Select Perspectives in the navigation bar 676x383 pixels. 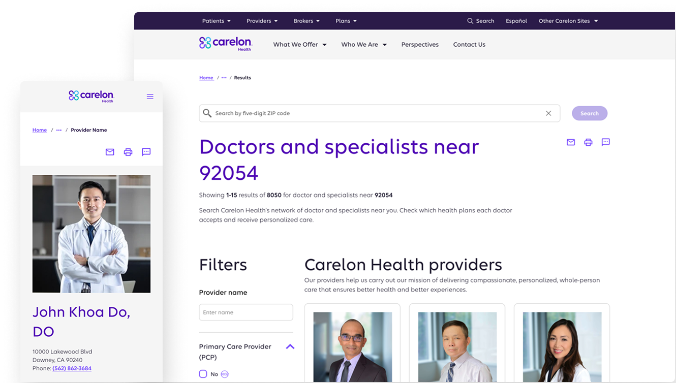(420, 44)
